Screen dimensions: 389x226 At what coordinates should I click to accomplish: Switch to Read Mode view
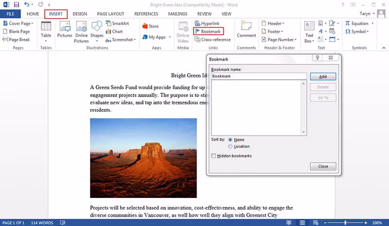click(x=289, y=223)
